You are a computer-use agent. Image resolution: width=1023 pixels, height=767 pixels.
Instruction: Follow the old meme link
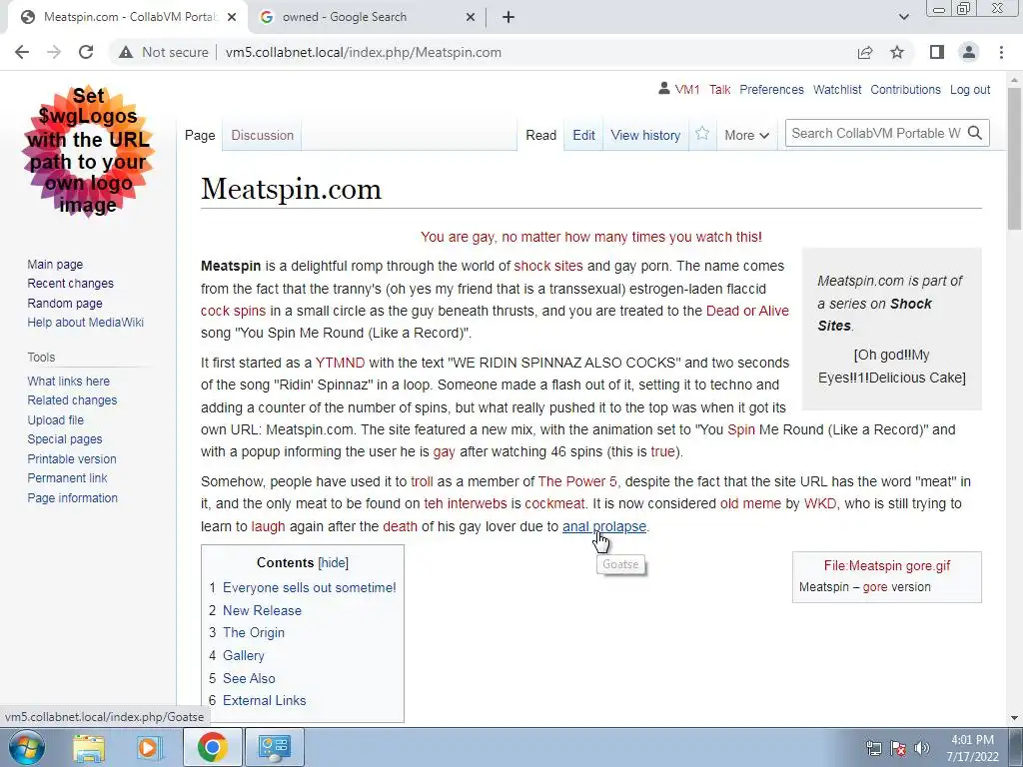pos(750,503)
